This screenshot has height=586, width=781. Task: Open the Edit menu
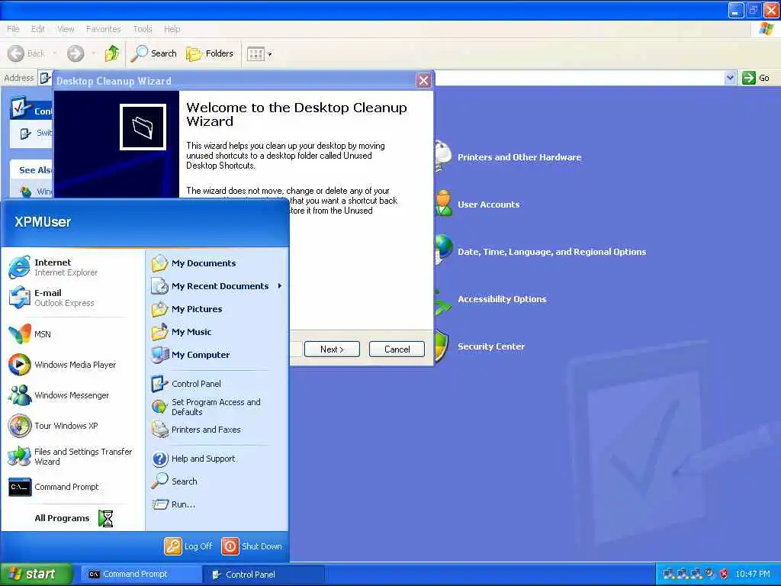38,29
